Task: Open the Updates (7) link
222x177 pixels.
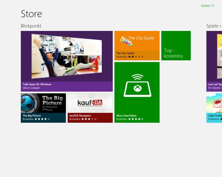Action: coord(207,6)
